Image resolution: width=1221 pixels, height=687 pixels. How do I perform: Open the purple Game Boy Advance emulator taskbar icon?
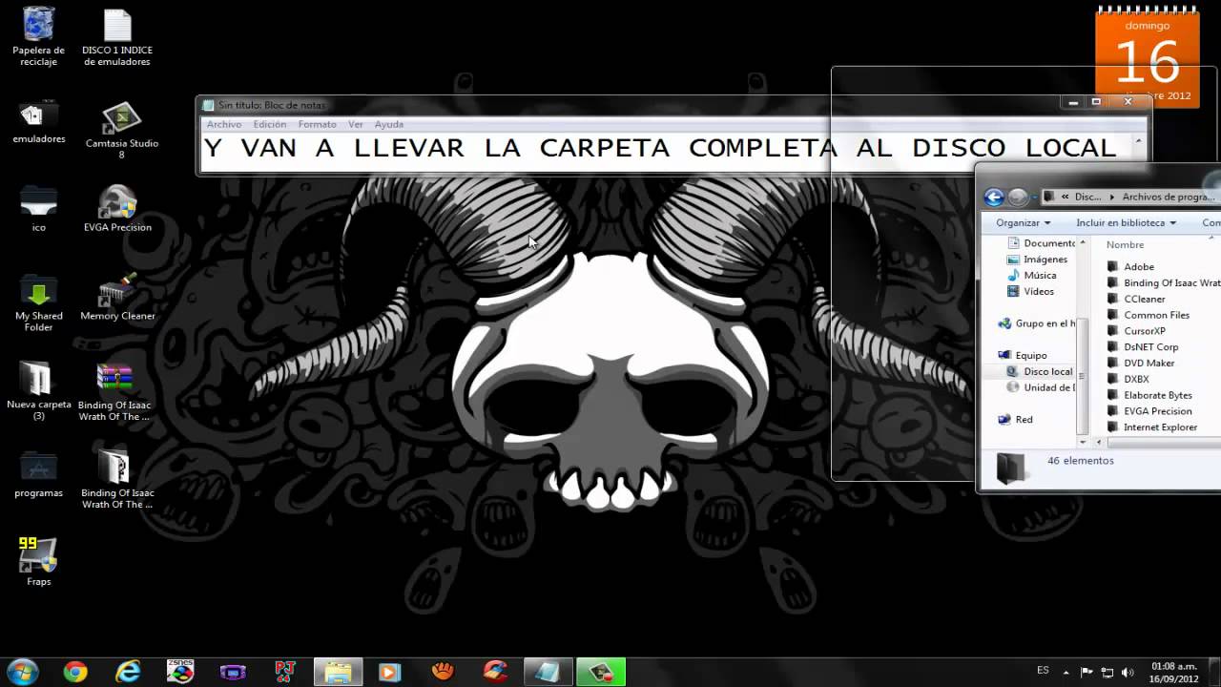tap(233, 672)
